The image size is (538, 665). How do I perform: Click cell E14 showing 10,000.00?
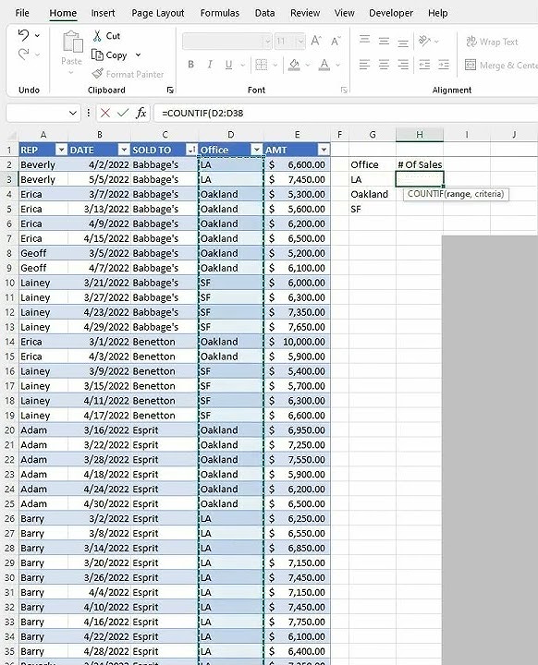[297, 342]
